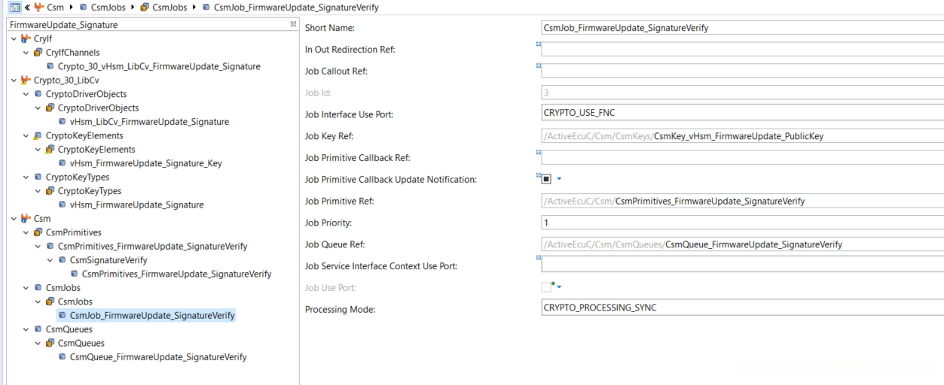Collapse the CsmPrimitives tree node

click(26, 232)
